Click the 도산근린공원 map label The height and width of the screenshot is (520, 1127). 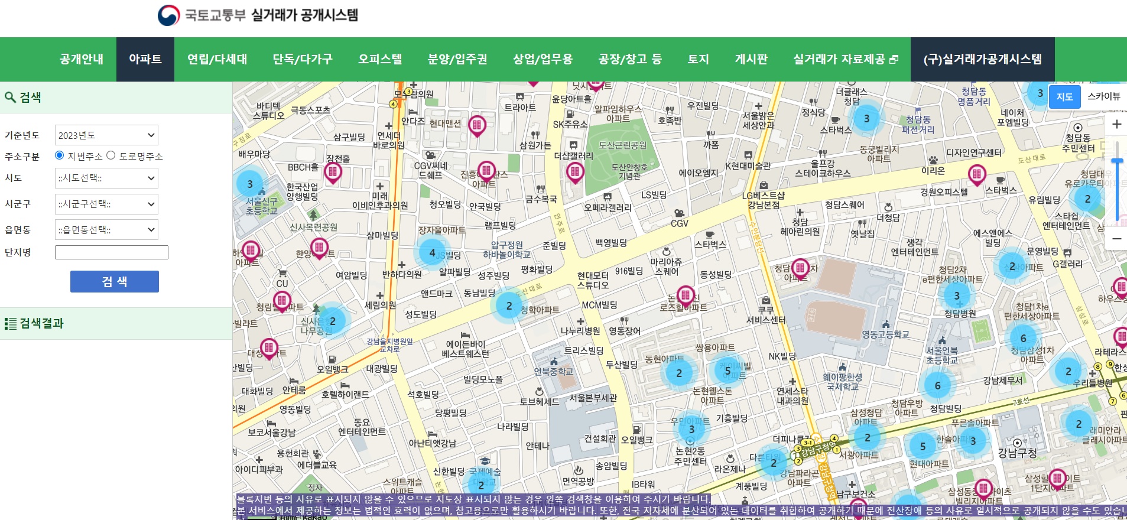[x=622, y=145]
